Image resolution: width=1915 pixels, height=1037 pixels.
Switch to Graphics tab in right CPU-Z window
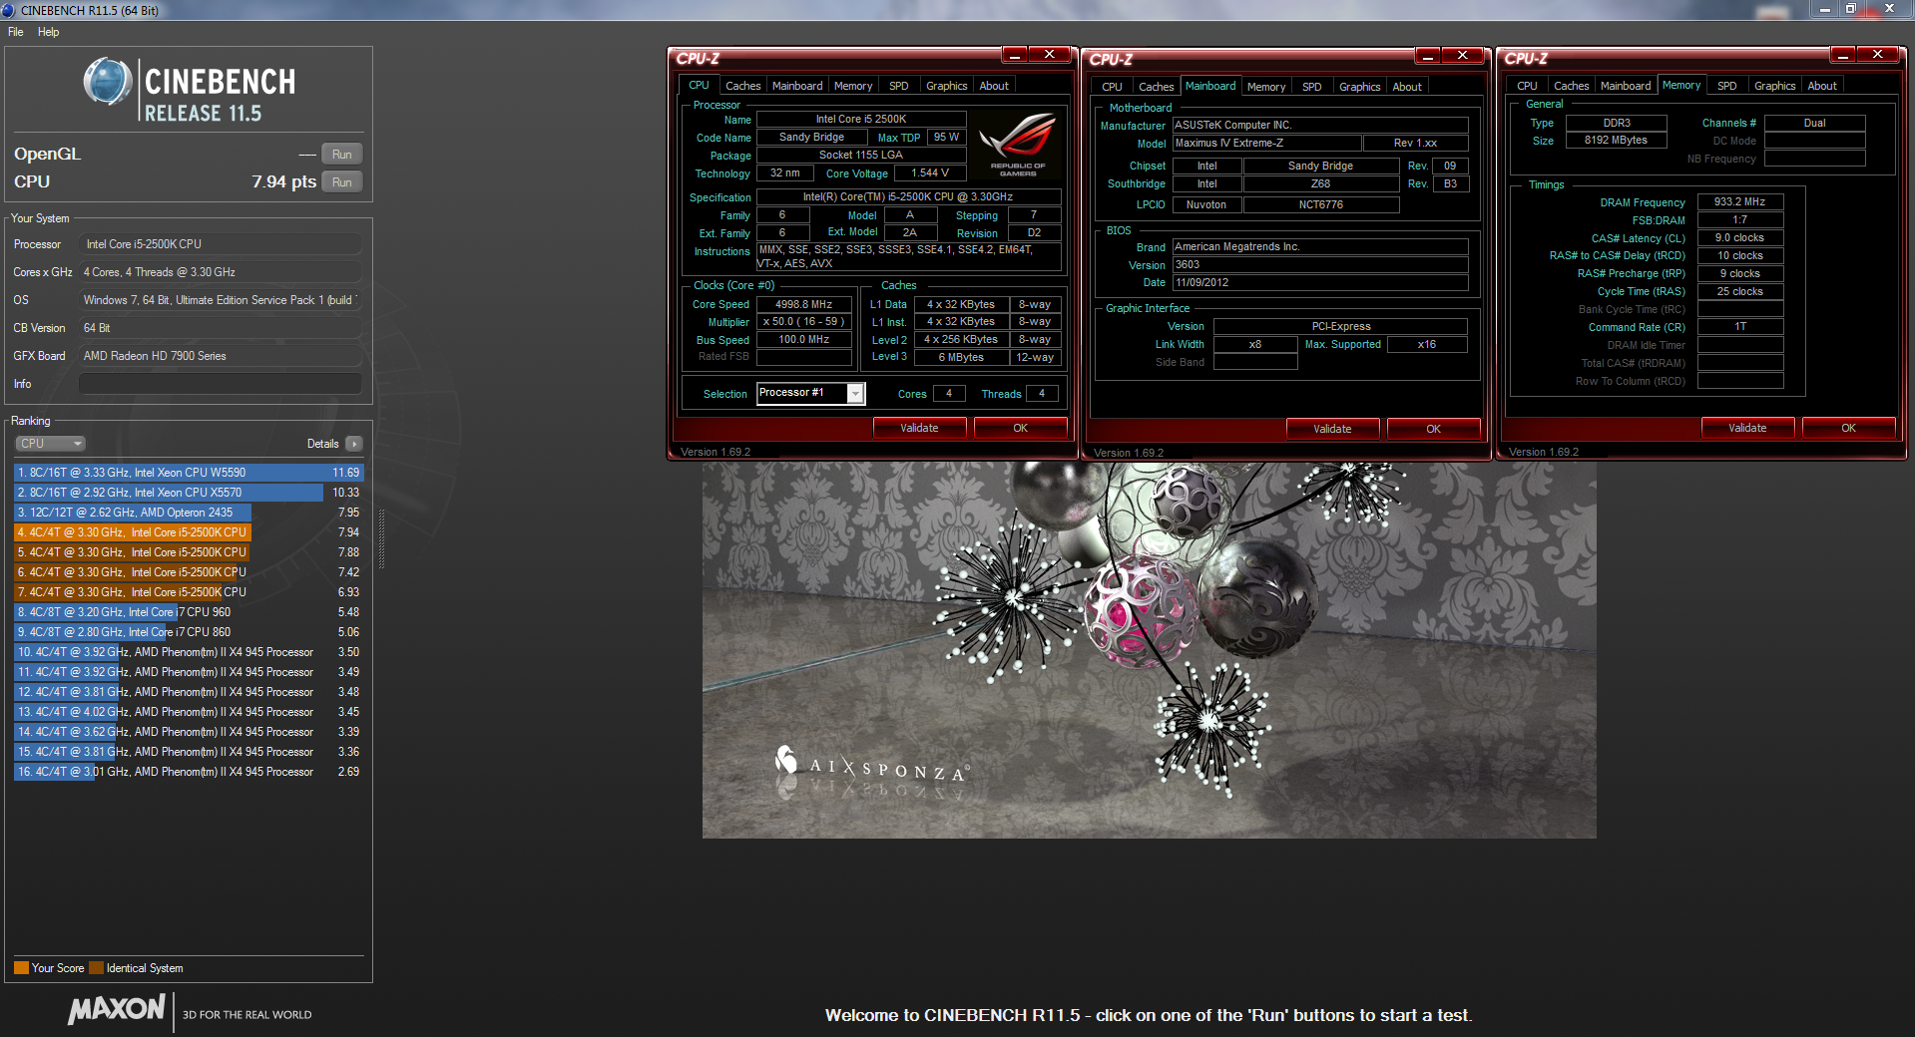click(x=1774, y=86)
